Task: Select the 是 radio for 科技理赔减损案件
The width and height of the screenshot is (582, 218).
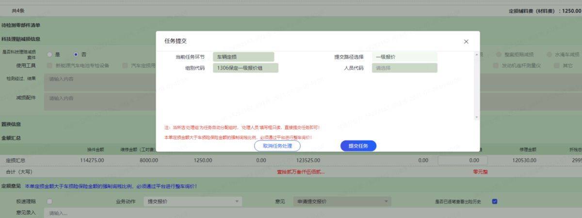Action: tap(50, 55)
